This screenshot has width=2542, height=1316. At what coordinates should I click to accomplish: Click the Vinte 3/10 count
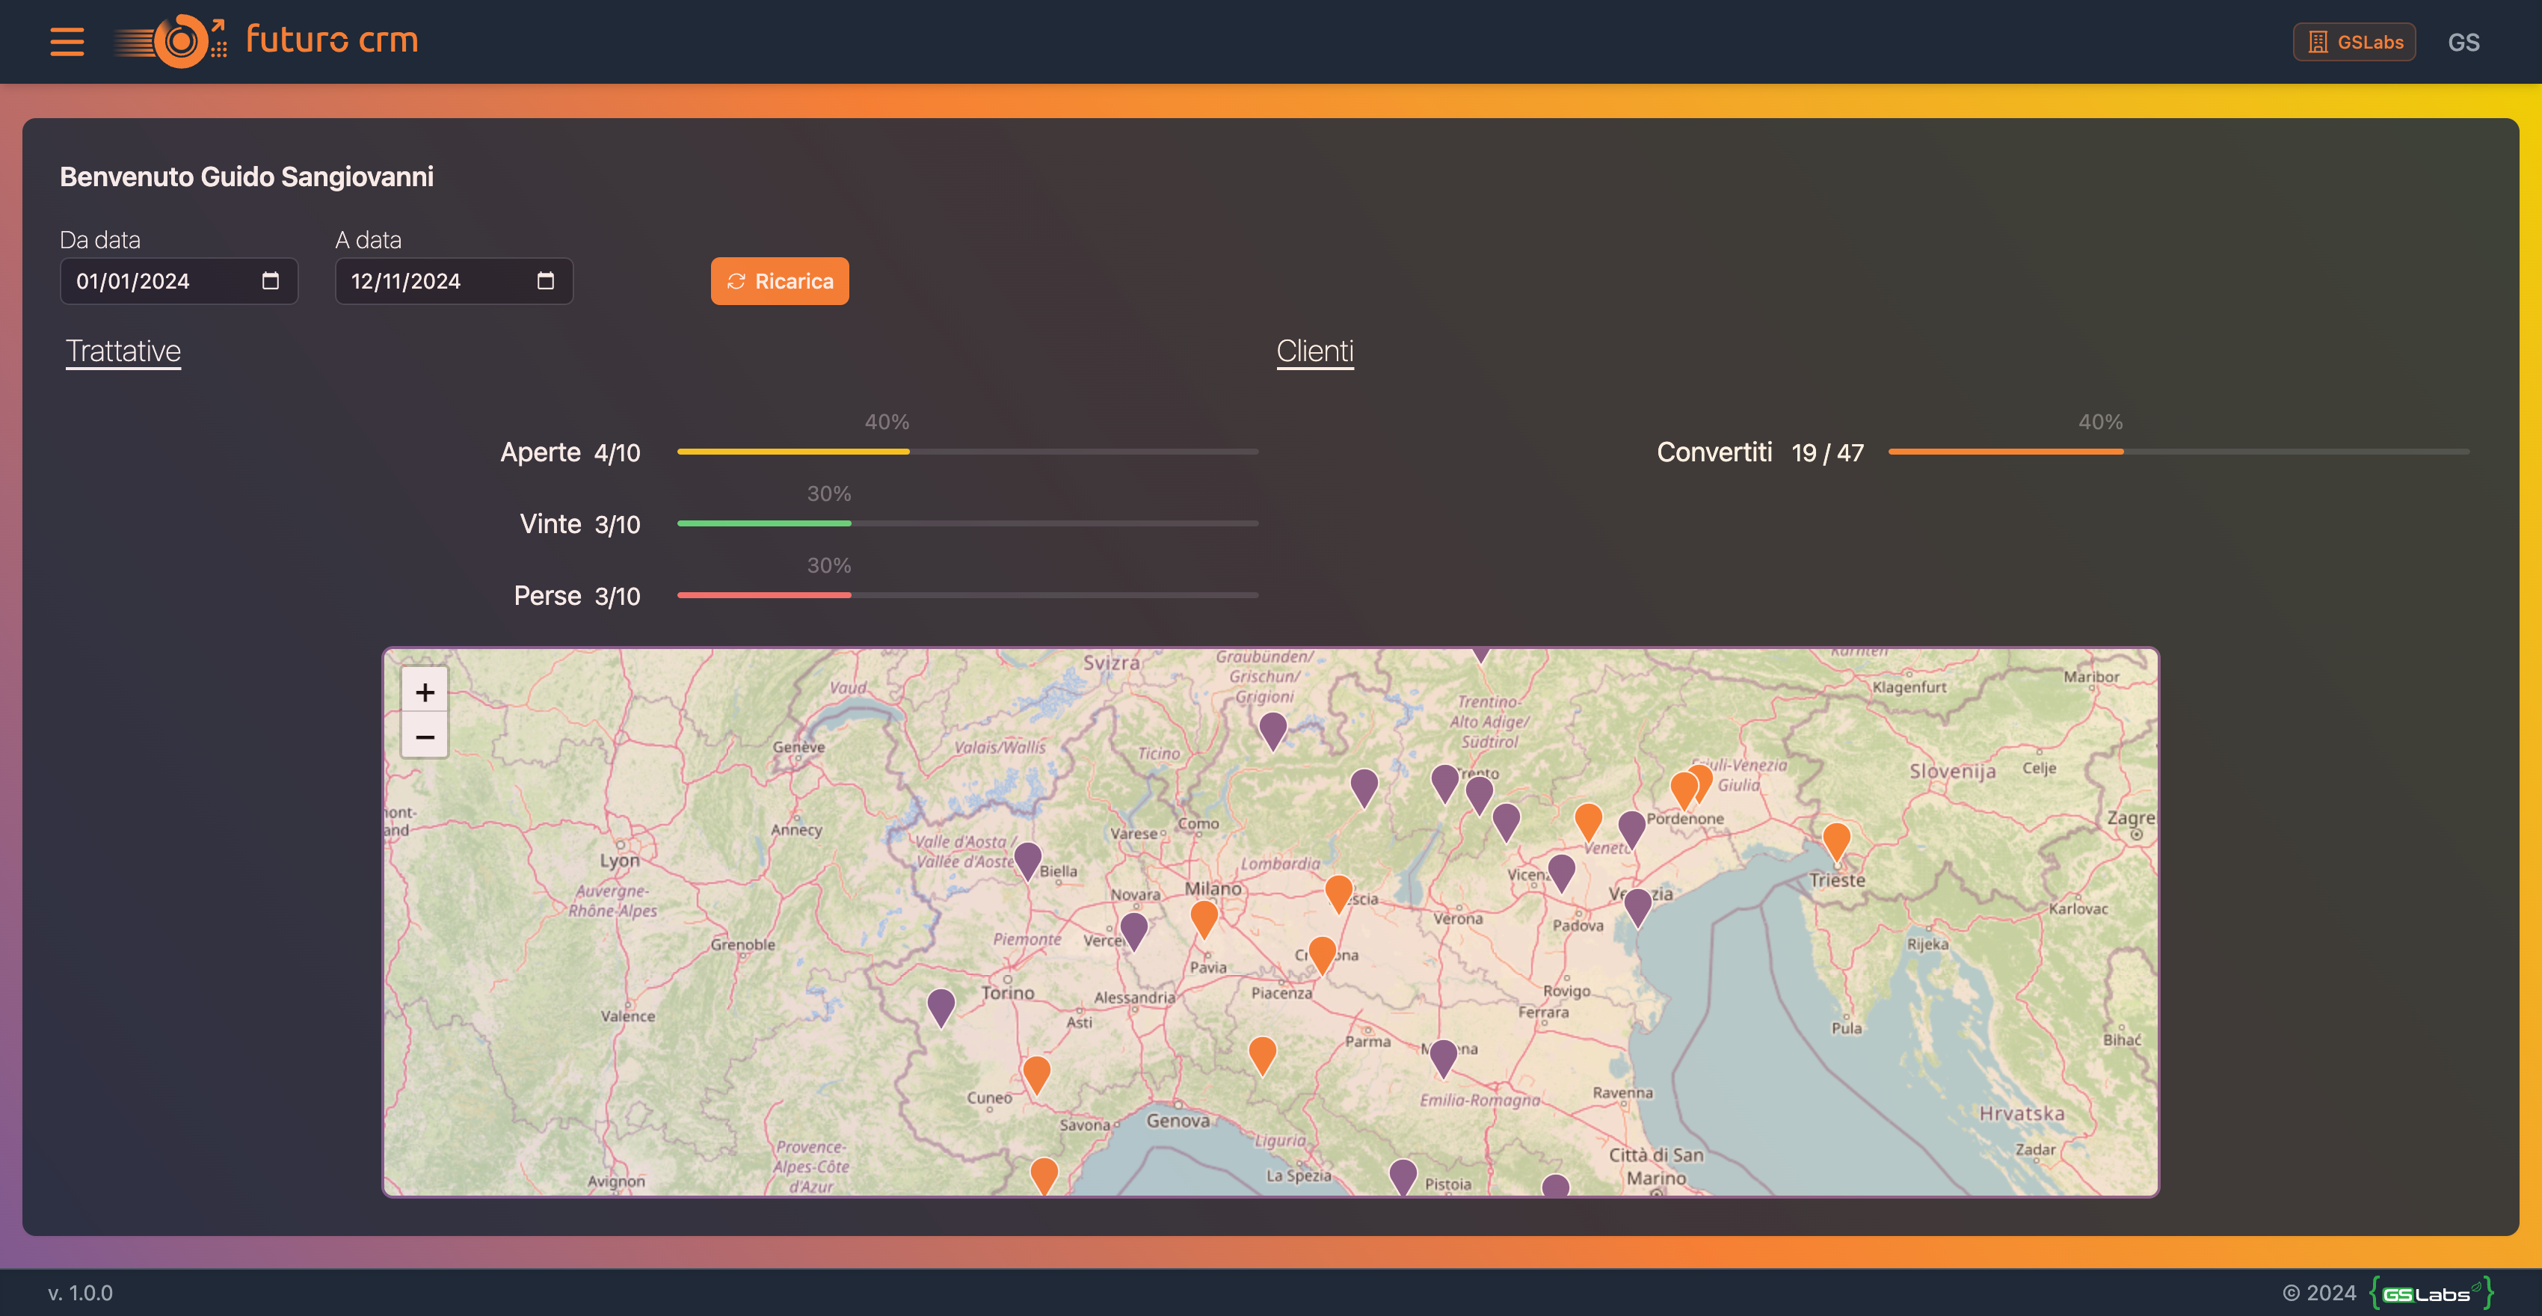pyautogui.click(x=617, y=525)
